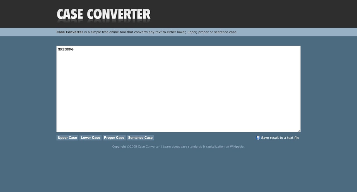
Task: Click inside the text entry area
Action: pos(178,89)
